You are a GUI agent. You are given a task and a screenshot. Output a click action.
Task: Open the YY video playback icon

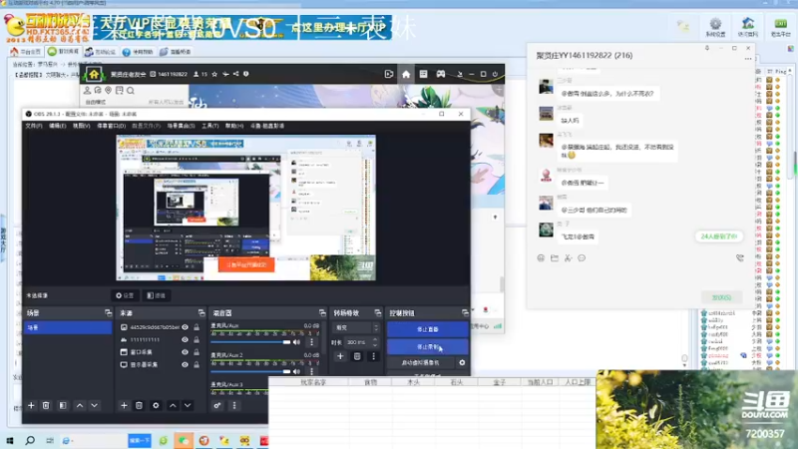(389, 74)
